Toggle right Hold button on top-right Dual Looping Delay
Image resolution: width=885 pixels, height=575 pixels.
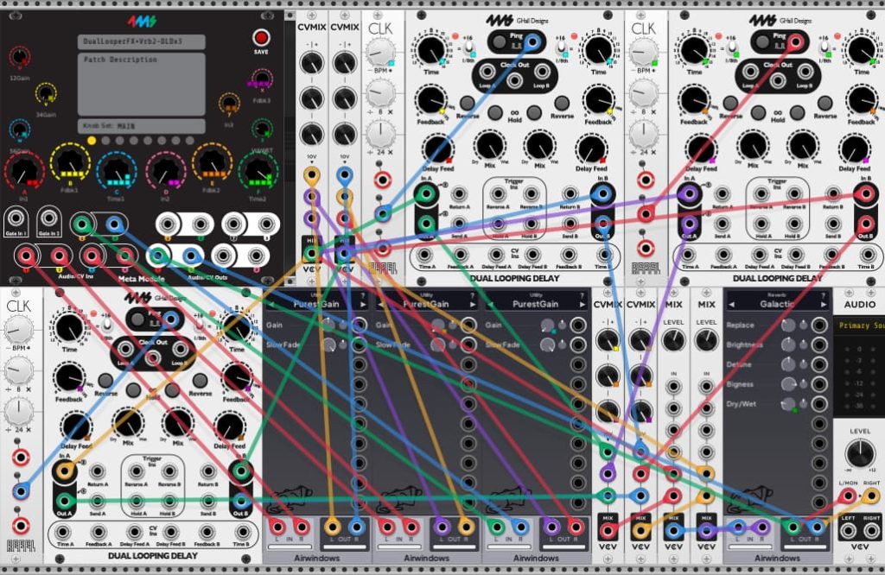point(797,112)
